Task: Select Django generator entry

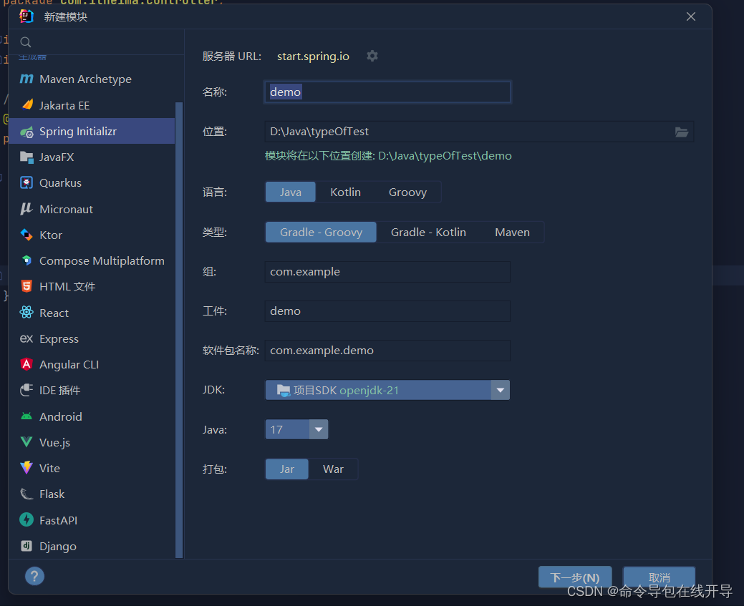Action: coord(92,546)
